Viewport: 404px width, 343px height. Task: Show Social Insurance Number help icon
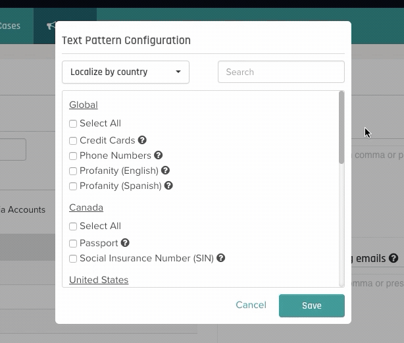(221, 258)
